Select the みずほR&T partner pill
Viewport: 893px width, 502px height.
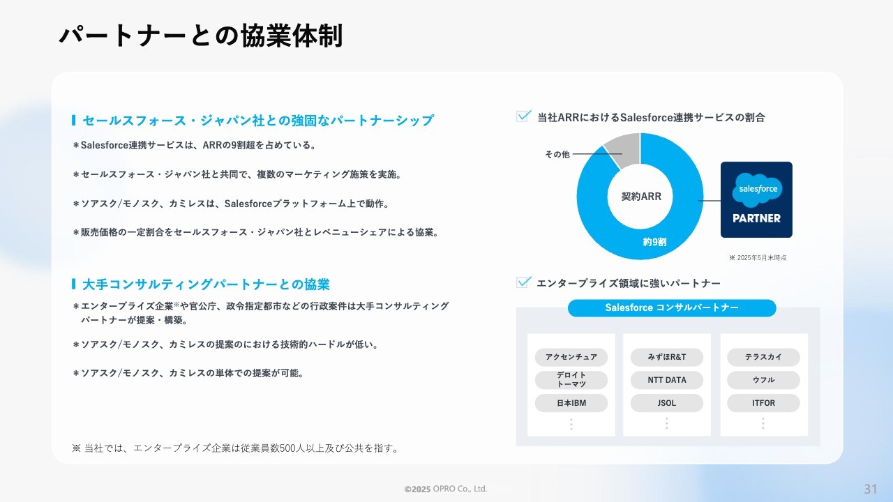pyautogui.click(x=667, y=357)
